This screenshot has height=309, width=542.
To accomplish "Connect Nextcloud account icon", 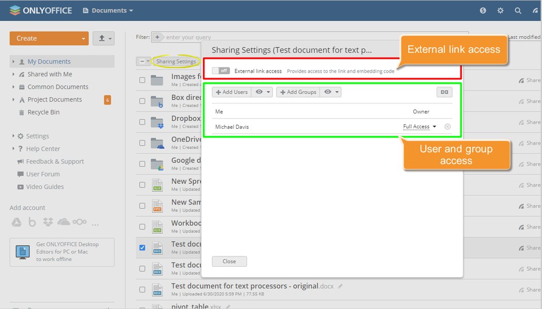I will click(x=79, y=222).
